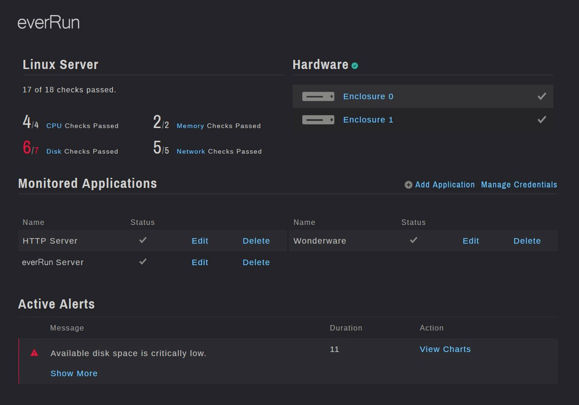This screenshot has height=405, width=579.
Task: Click the plus icon beside Add Application
Action: 408,185
